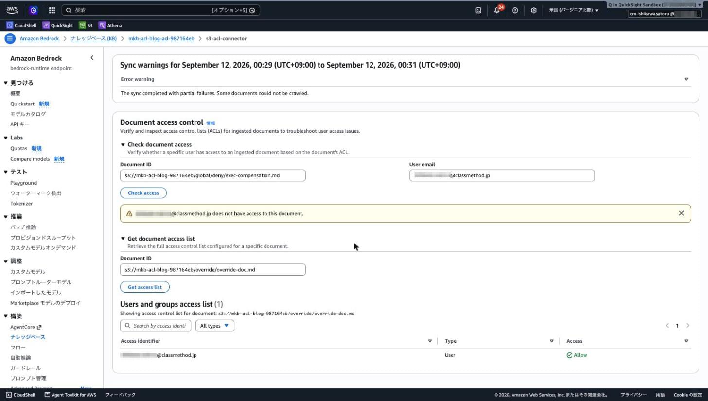The height and width of the screenshot is (401, 708).
Task: Go to previous page of access list
Action: tap(667, 326)
